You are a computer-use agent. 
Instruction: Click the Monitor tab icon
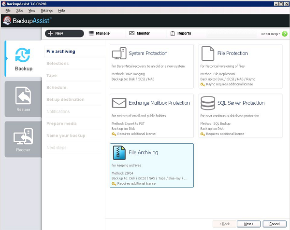[x=132, y=33]
